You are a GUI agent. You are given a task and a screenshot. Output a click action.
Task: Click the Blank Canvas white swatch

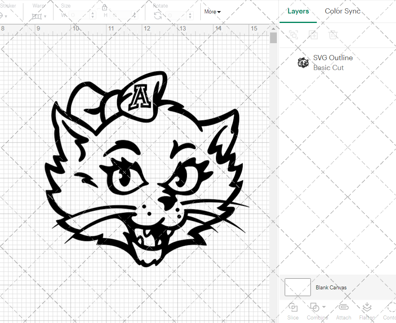297,287
